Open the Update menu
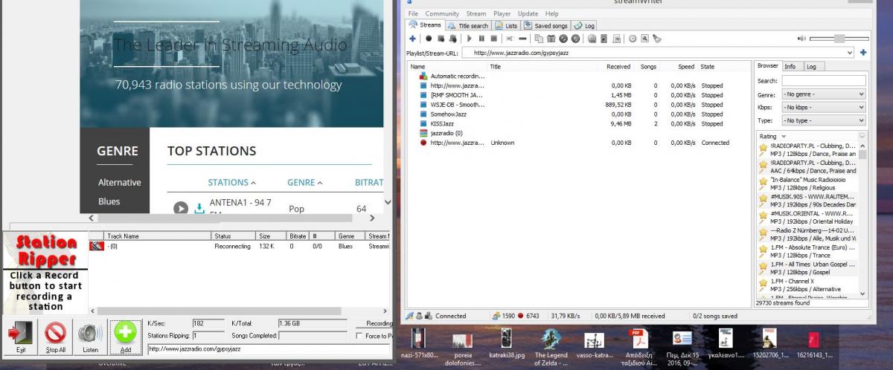The image size is (893, 370). [x=528, y=13]
